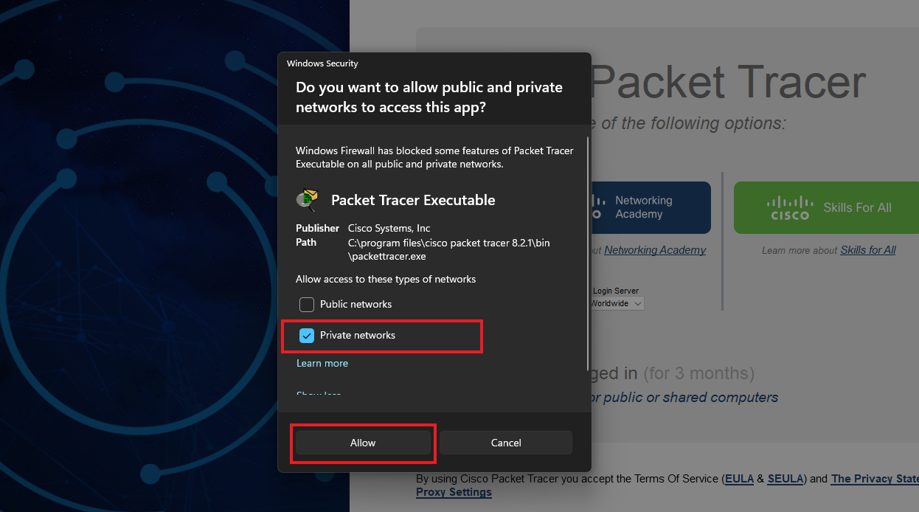
Task: Open the Skills for All learn more link
Action: [x=868, y=250]
